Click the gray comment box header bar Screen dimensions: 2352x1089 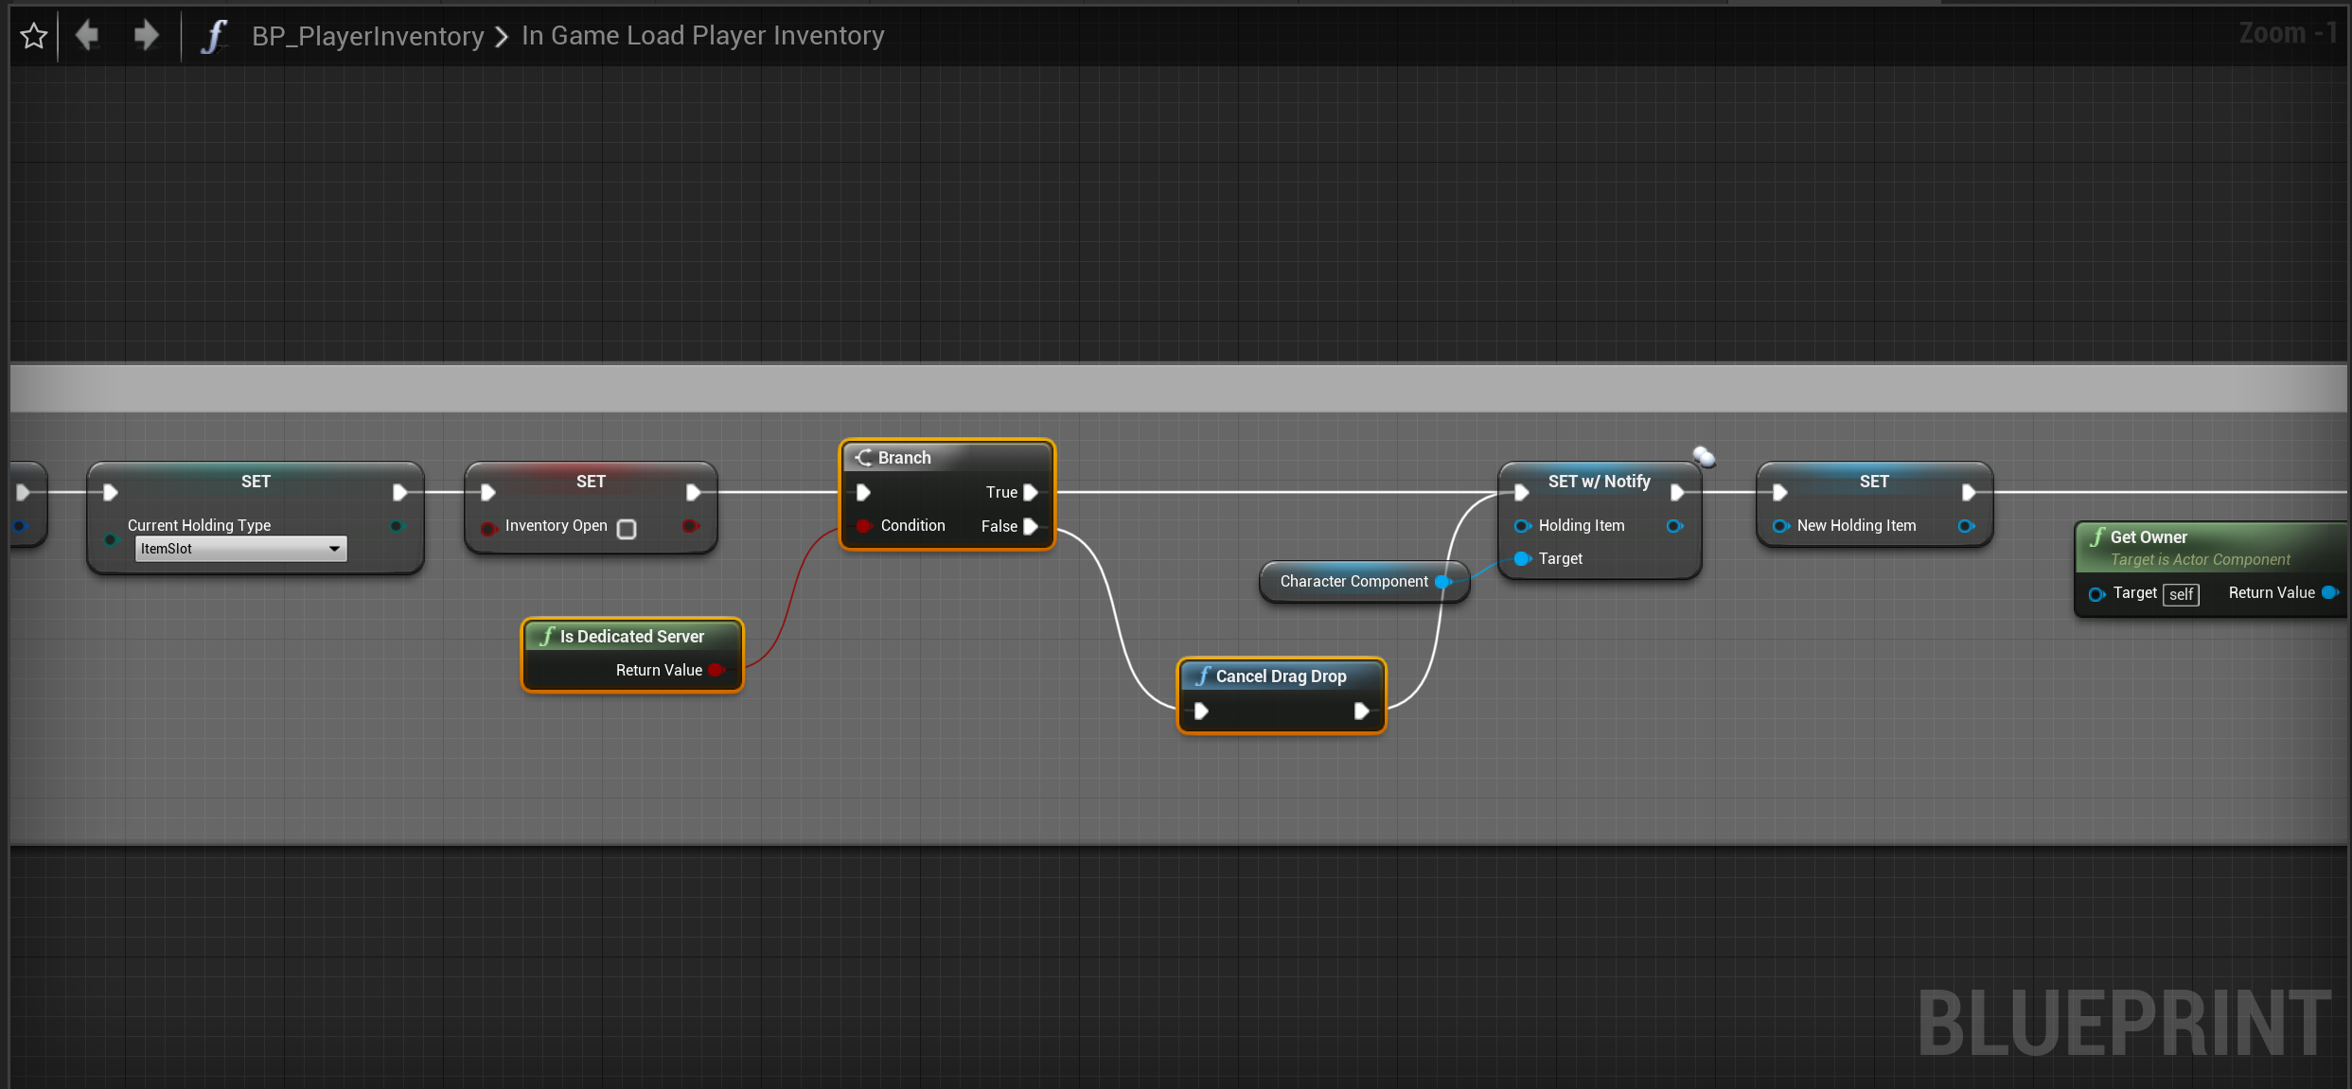coord(1174,388)
